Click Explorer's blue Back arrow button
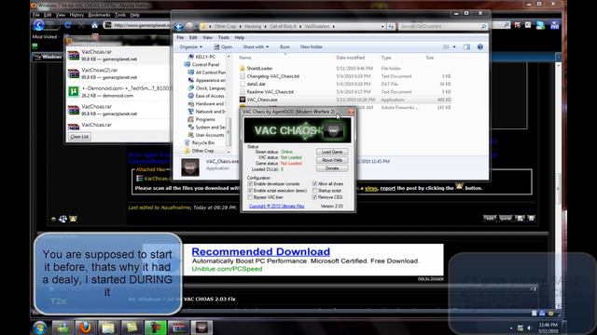 [x=178, y=26]
